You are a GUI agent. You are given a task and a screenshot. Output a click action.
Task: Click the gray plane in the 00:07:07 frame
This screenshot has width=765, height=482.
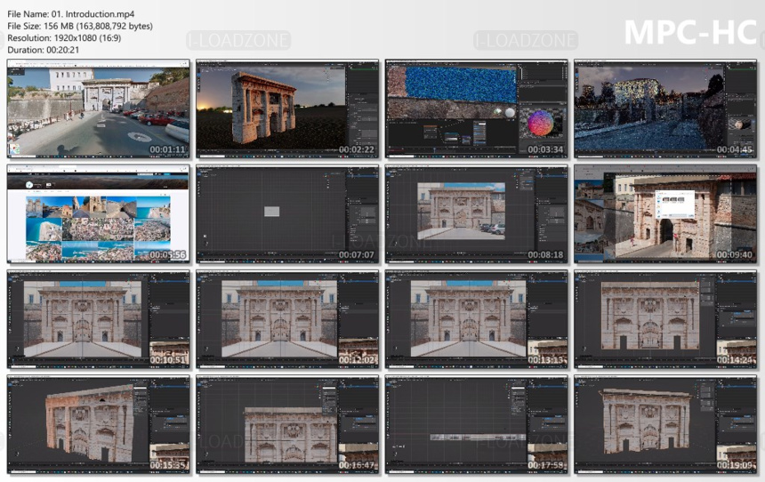point(271,212)
